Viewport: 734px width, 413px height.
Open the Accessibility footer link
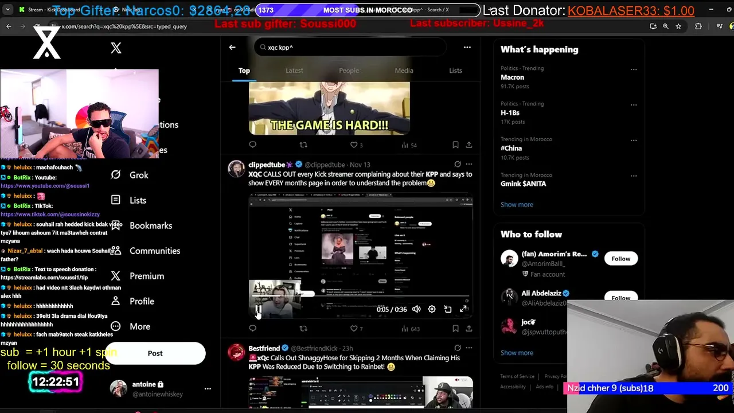[x=513, y=387]
